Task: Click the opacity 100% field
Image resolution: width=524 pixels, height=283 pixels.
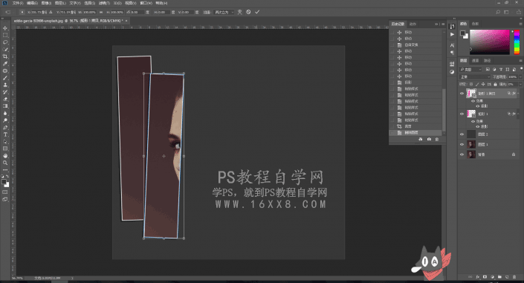Action: pyautogui.click(x=513, y=77)
